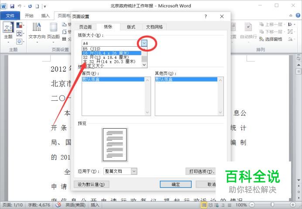Close the 页面设置 dialog
Screen dimensions: 302x209
222,17
